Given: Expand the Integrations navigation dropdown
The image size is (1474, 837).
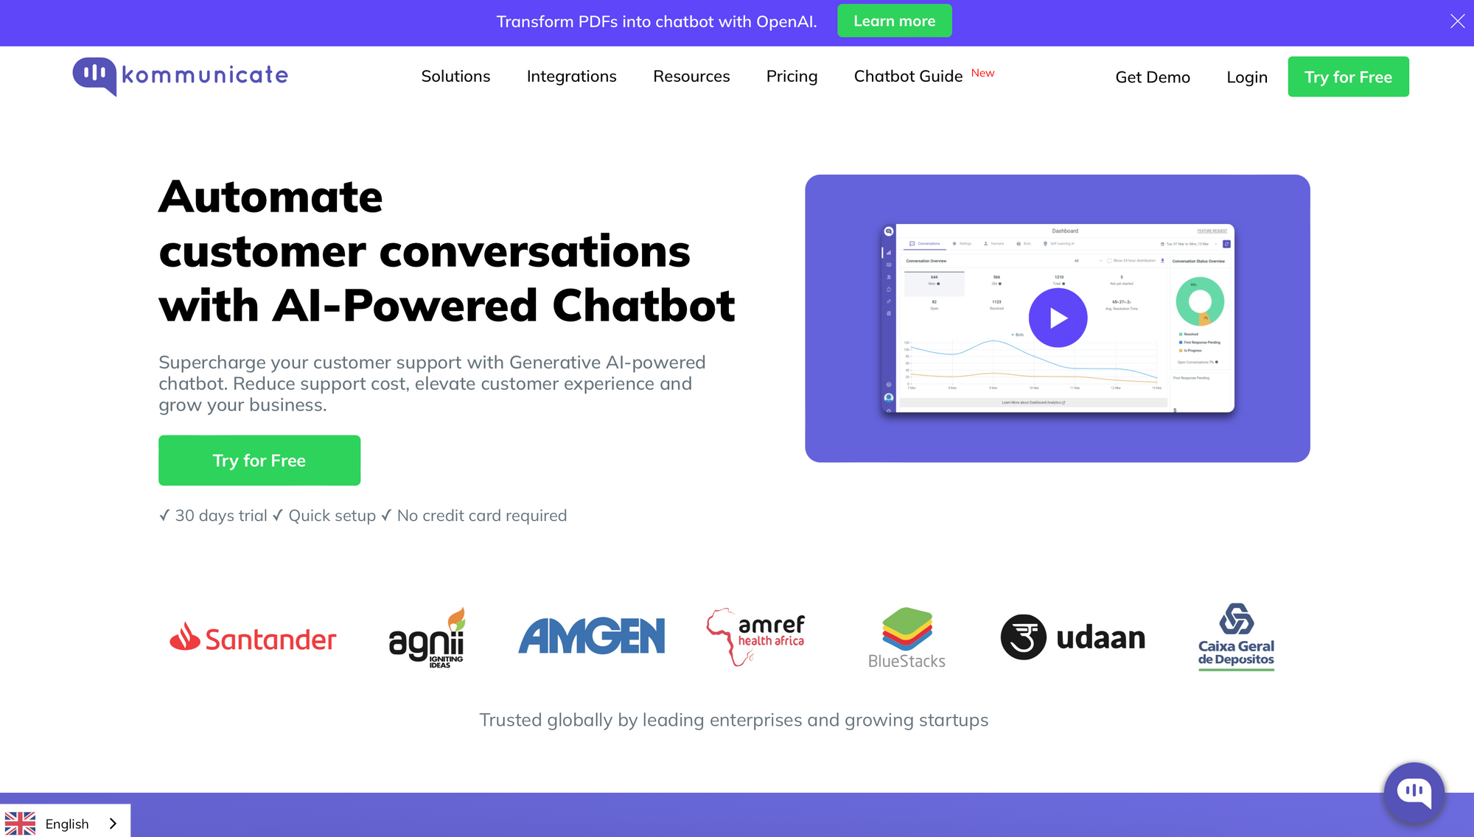Looking at the screenshot, I should [571, 75].
